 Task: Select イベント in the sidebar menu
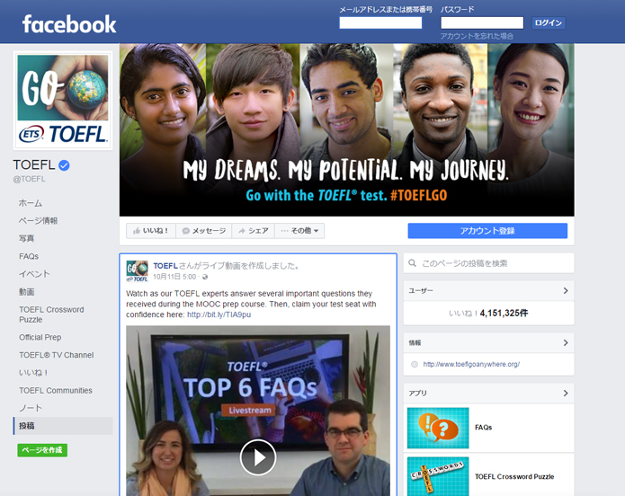point(34,274)
